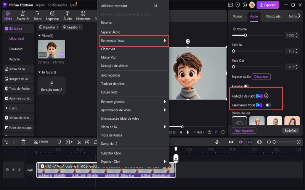Click the delete trash icon in timeline toolbar

pos(23,142)
